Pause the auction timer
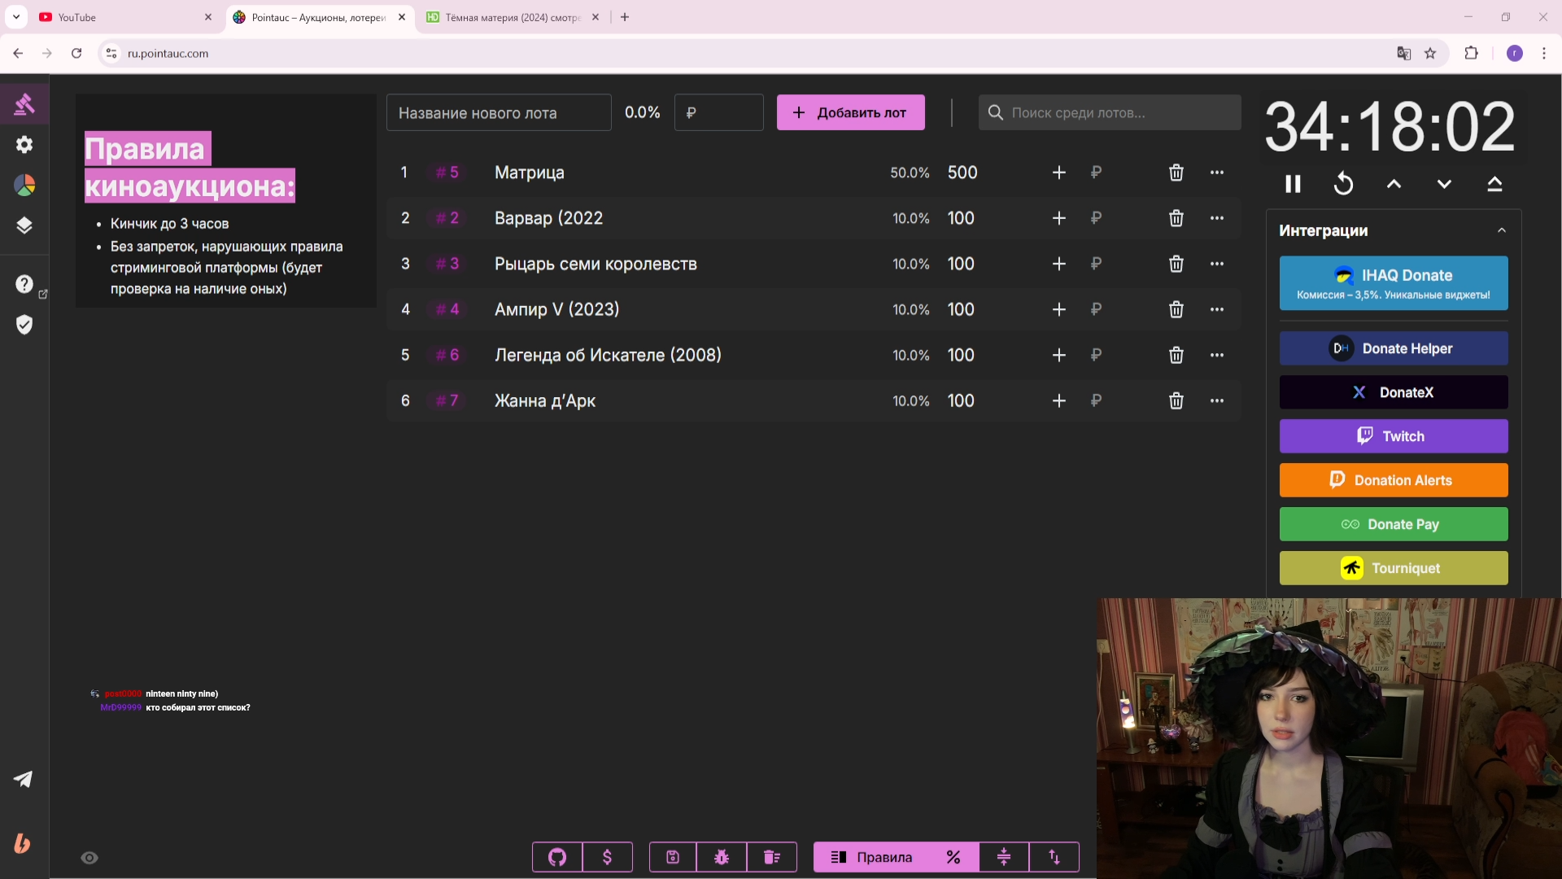 [1293, 184]
